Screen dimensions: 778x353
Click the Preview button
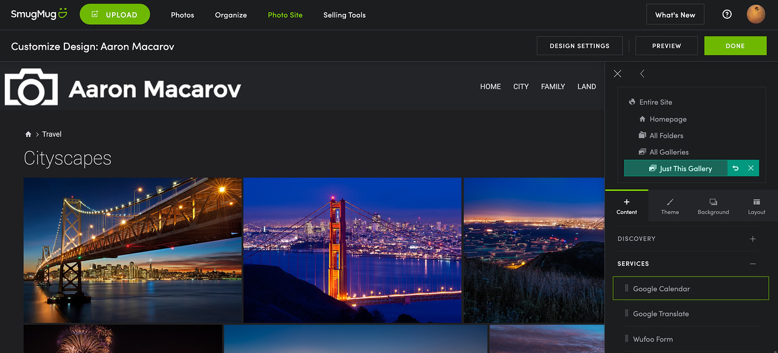click(x=667, y=46)
